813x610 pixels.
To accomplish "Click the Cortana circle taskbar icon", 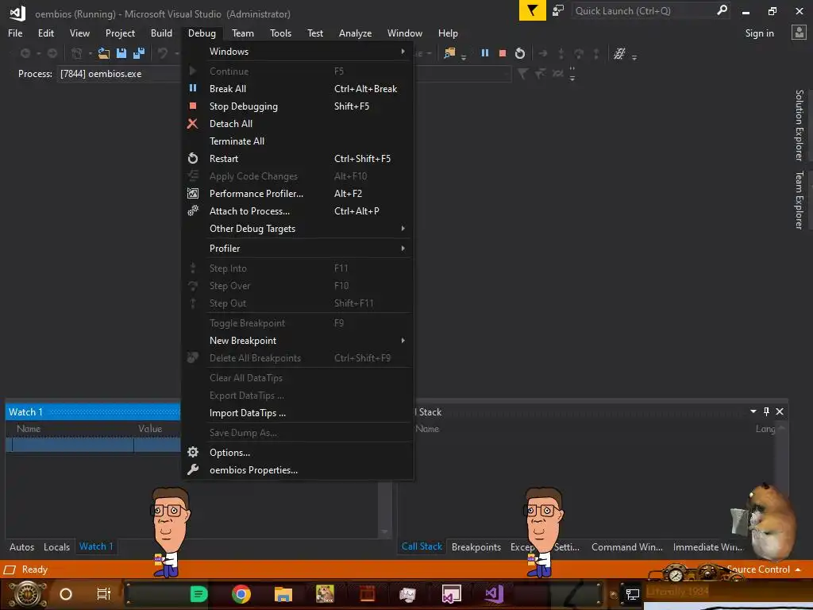I will [x=66, y=594].
